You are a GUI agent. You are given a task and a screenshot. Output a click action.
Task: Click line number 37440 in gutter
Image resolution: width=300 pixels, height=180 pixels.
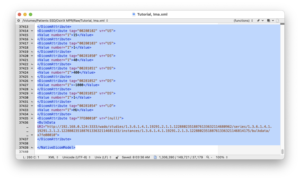coord(24,152)
